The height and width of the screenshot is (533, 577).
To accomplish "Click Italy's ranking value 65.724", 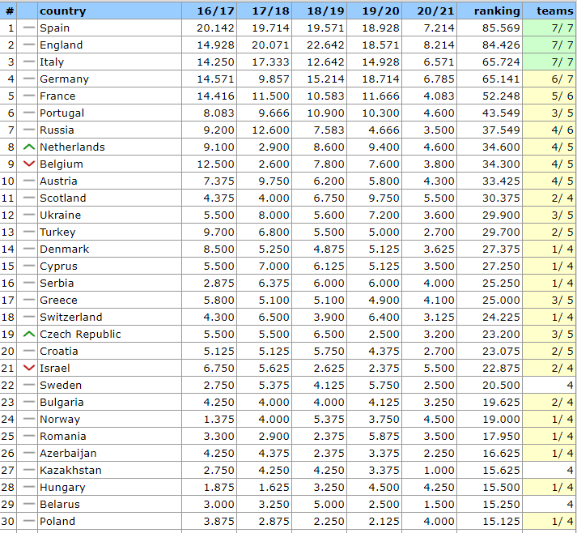I will [x=503, y=62].
